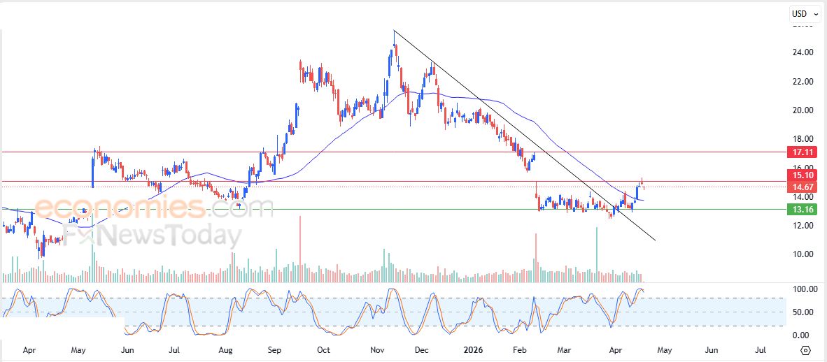Select the Nov label on time axis
The image size is (827, 362).
[379, 349]
